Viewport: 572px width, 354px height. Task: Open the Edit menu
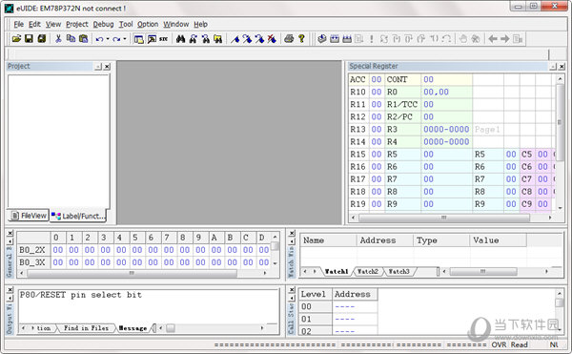(34, 24)
